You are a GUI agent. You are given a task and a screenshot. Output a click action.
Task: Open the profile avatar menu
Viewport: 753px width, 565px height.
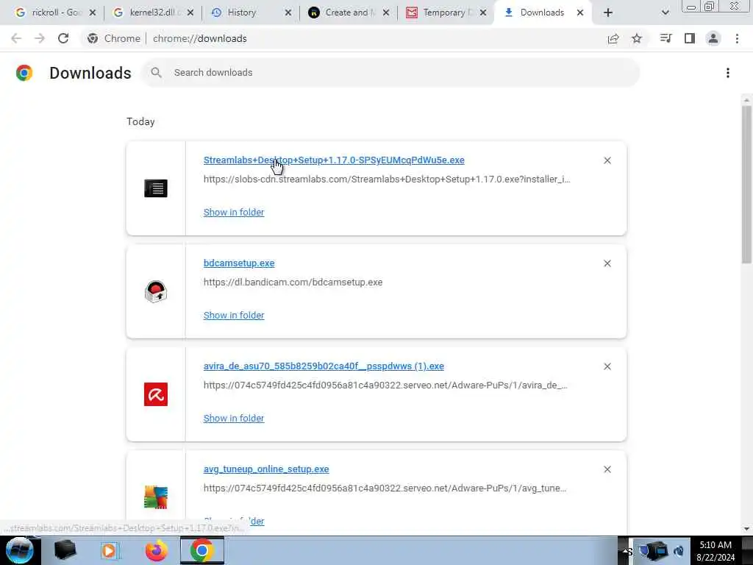pyautogui.click(x=713, y=38)
